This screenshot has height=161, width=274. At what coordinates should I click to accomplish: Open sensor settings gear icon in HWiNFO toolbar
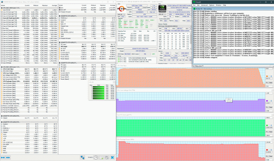pos(106,157)
